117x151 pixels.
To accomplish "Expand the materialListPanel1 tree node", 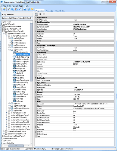I will click(6, 113).
